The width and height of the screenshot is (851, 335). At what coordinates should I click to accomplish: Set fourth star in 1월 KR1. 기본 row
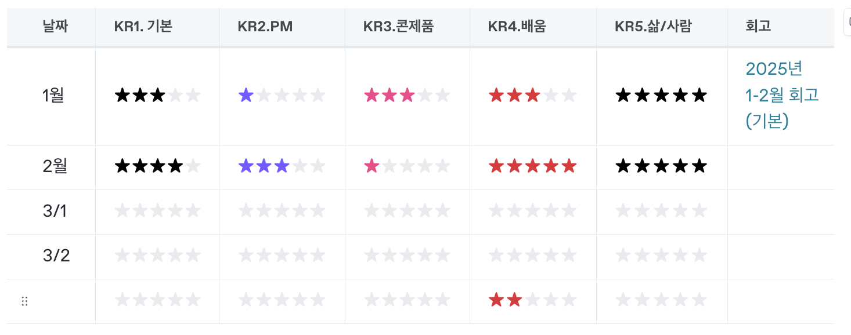pos(175,95)
